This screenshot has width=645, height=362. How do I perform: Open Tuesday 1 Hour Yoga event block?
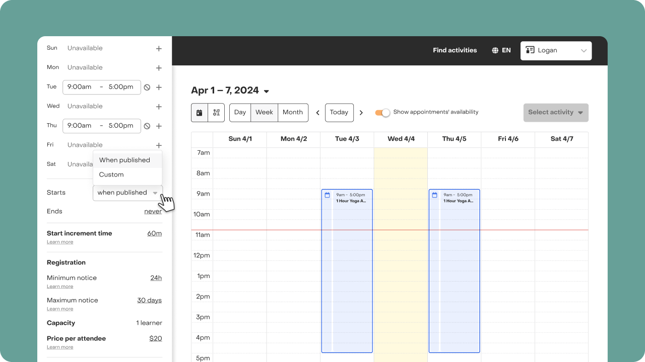coord(347,271)
